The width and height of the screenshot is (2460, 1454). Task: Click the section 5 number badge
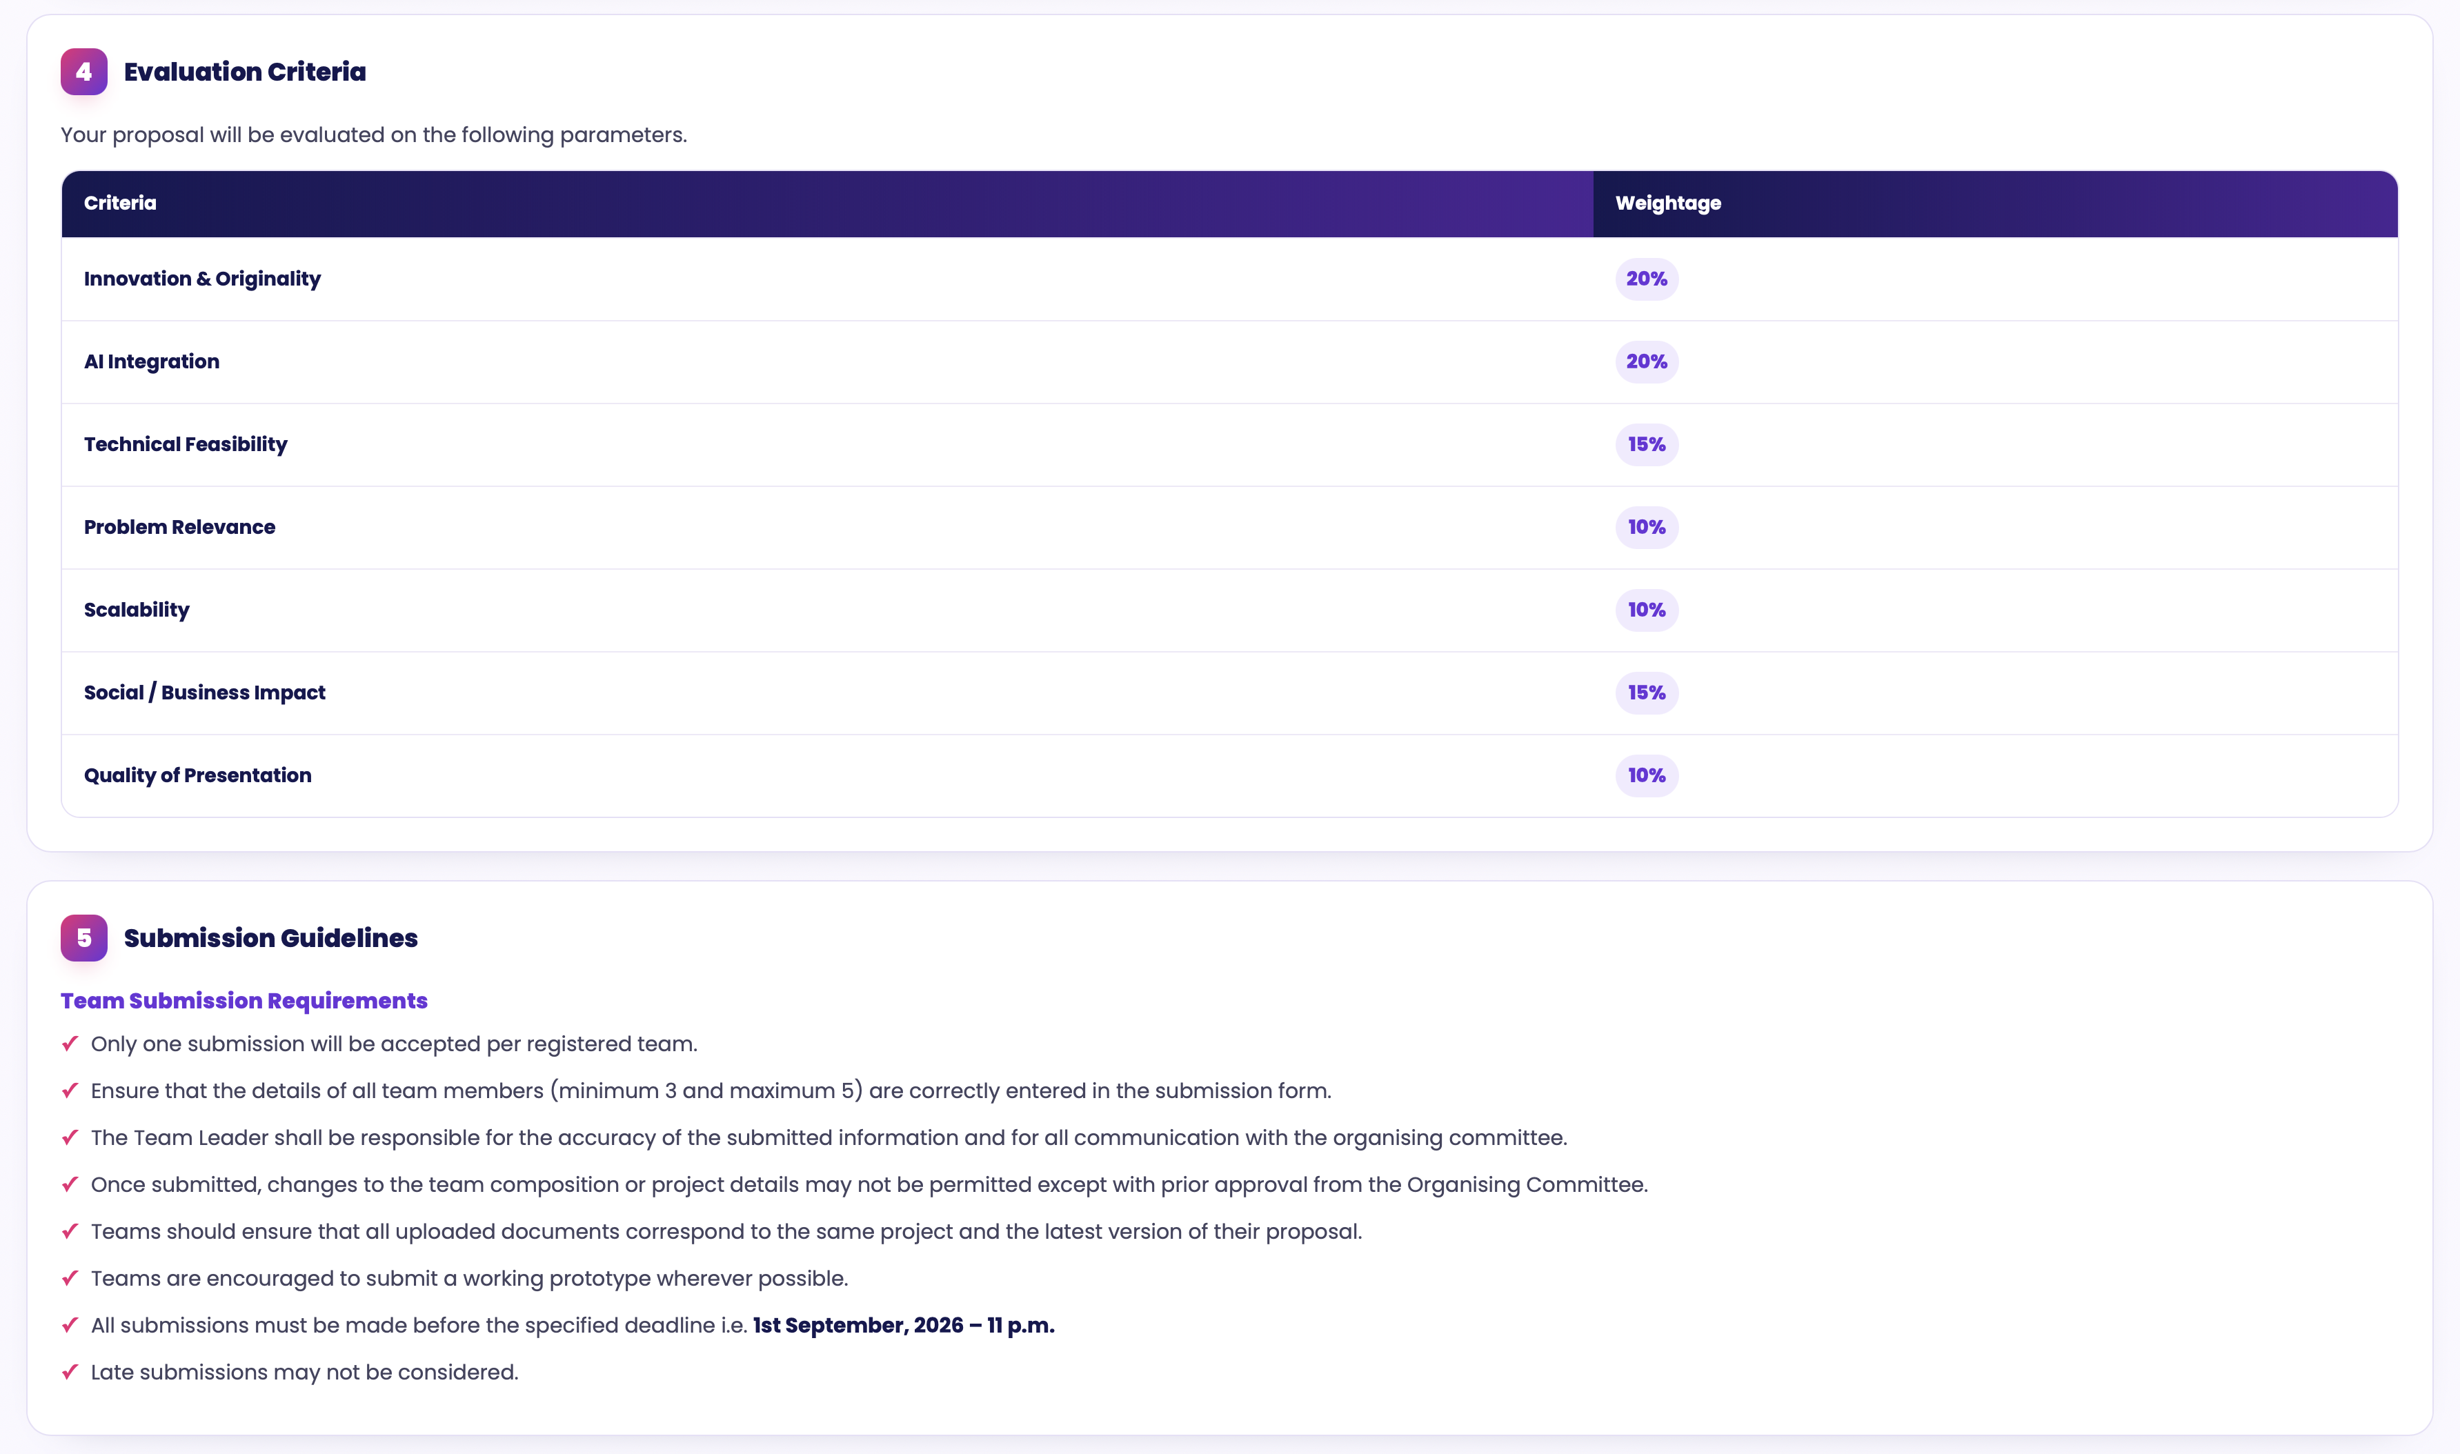84,937
